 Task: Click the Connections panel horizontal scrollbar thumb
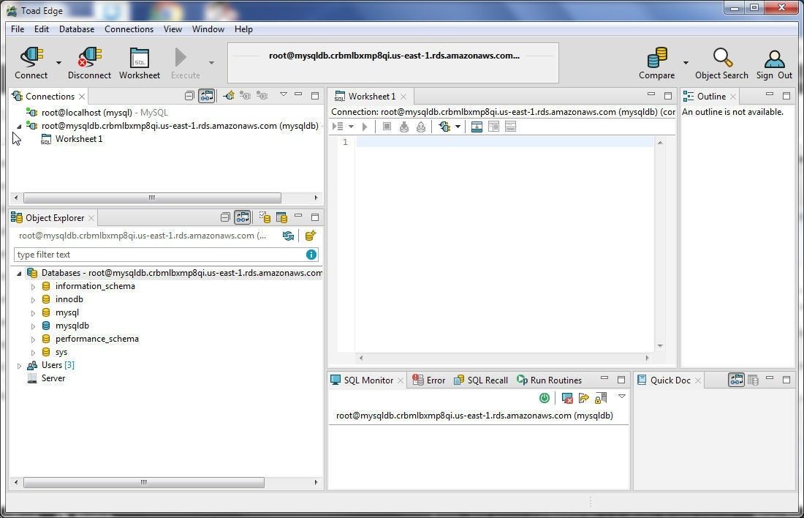(x=152, y=198)
